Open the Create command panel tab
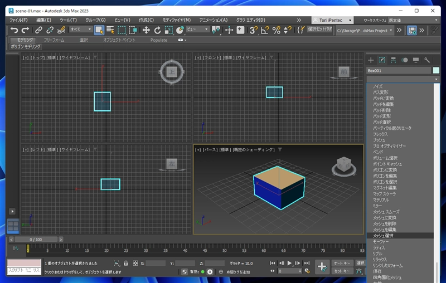This screenshot has height=283, width=446. click(371, 60)
